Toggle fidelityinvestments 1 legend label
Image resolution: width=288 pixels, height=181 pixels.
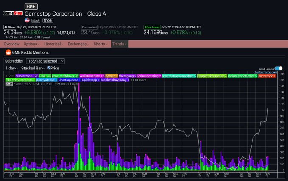20,80
